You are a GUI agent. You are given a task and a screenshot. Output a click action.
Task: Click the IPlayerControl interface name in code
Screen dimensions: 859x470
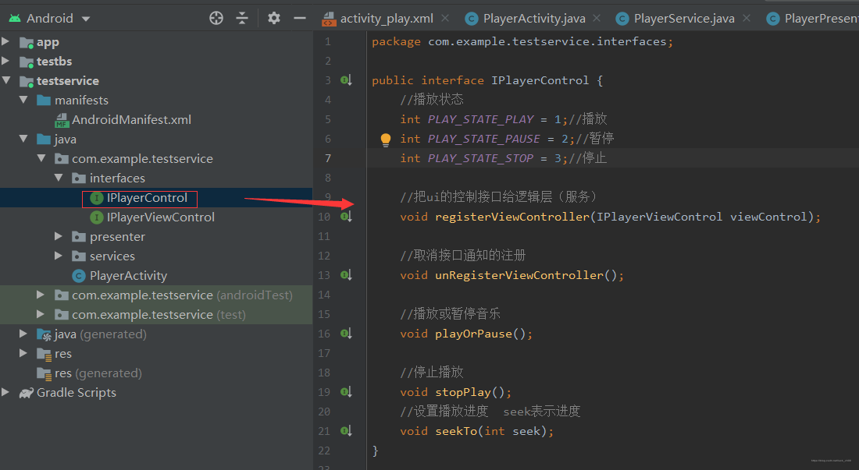point(540,81)
